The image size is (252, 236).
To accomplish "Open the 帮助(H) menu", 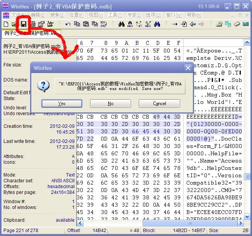I will pos(194,15).
